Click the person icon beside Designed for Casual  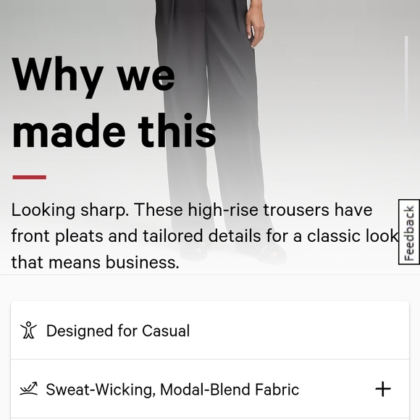click(28, 330)
